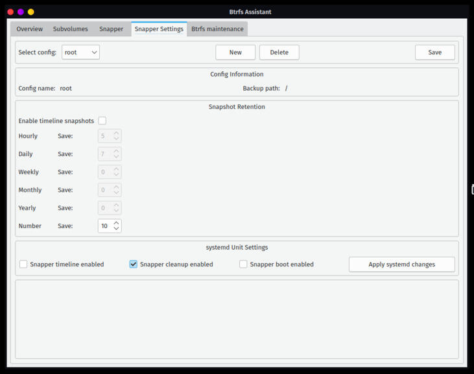
Task: Click the Monthly save spinbox
Action: point(110,190)
